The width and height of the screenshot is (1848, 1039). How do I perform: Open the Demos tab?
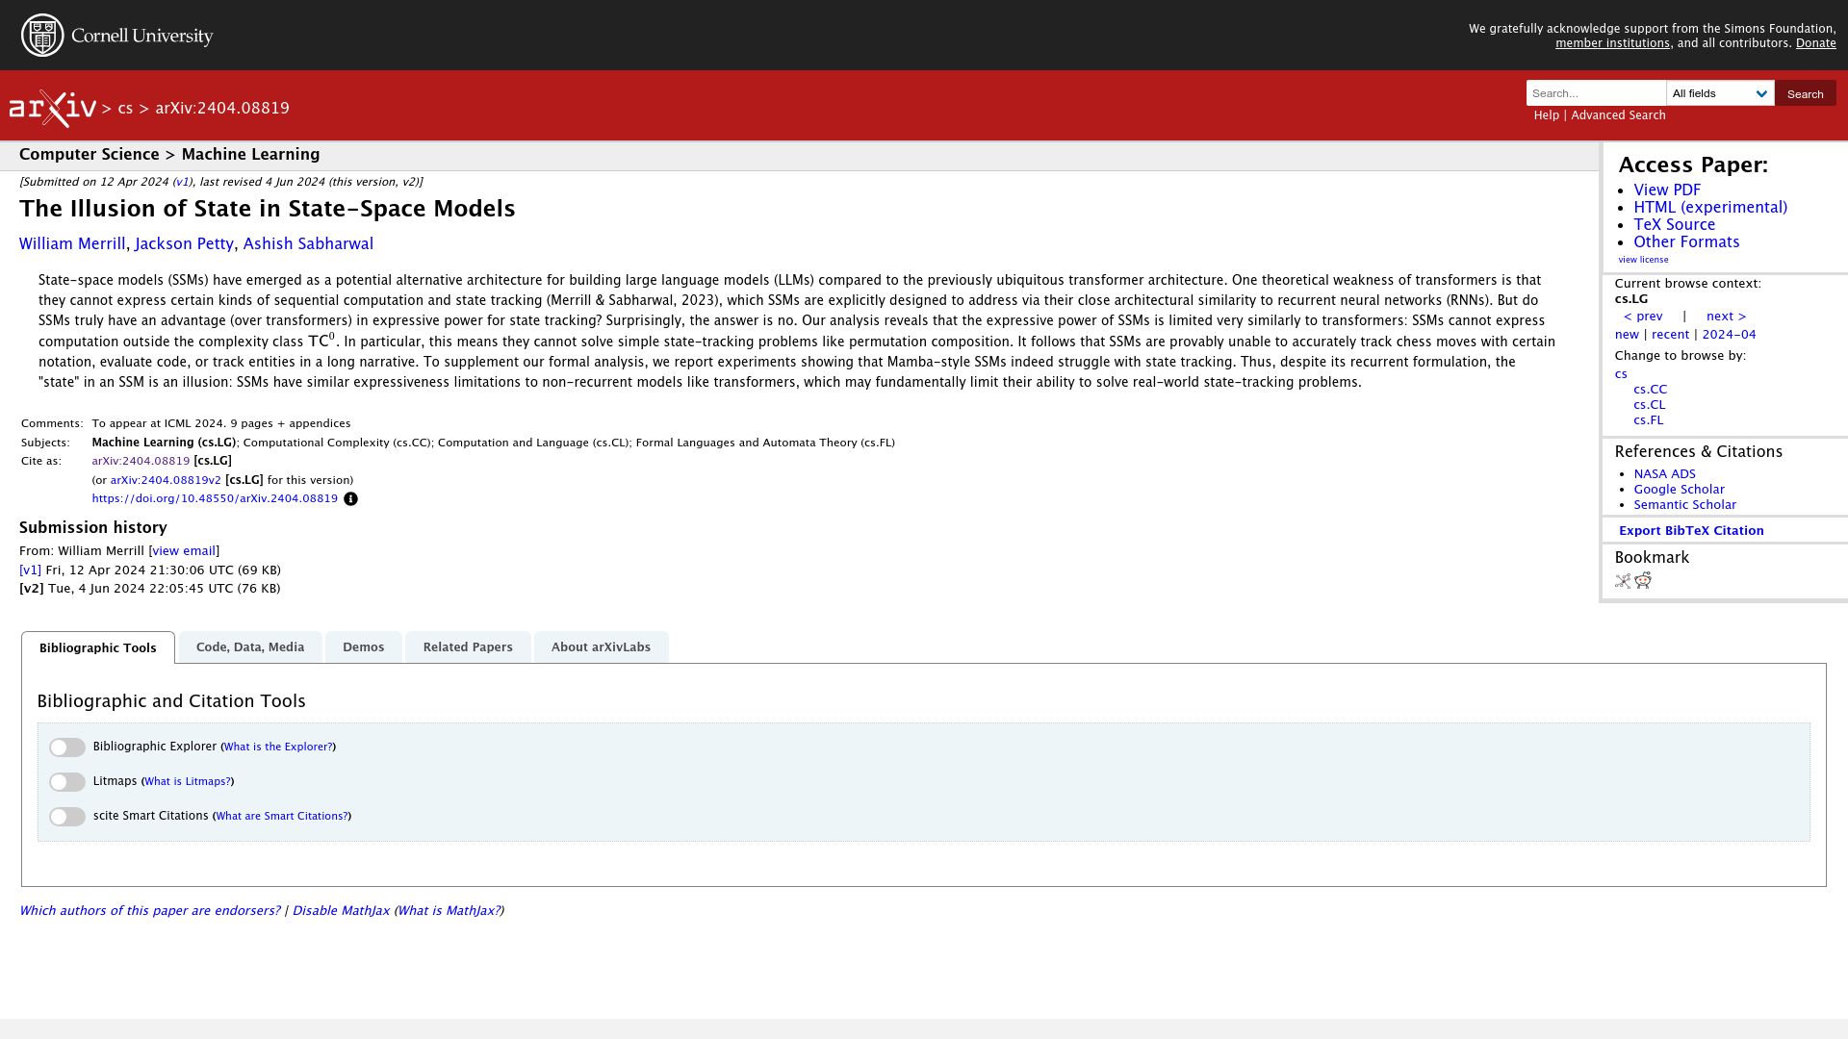364,647
